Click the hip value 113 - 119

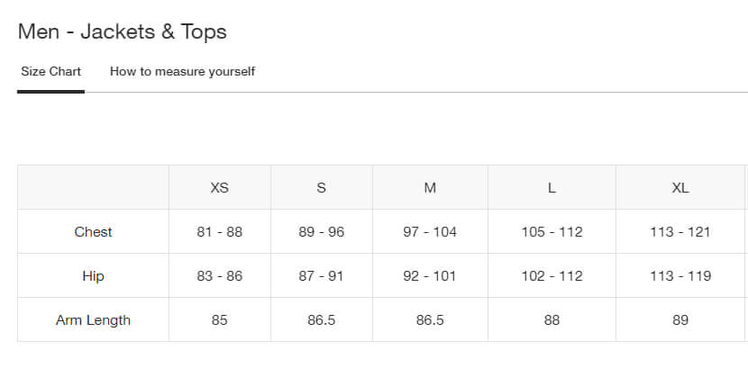pos(680,276)
